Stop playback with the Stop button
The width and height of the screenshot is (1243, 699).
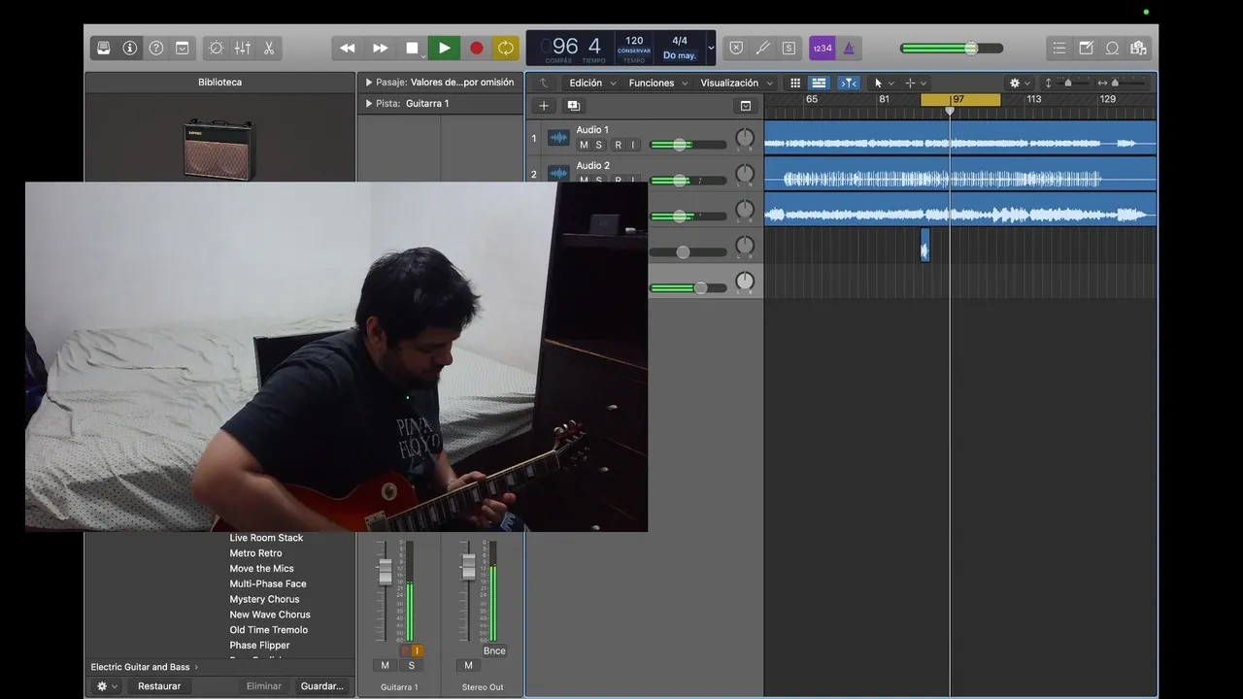click(412, 48)
